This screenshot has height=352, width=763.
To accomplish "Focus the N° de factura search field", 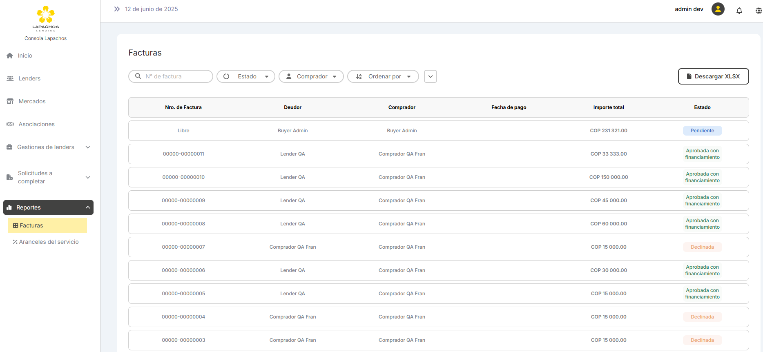I will coord(176,76).
